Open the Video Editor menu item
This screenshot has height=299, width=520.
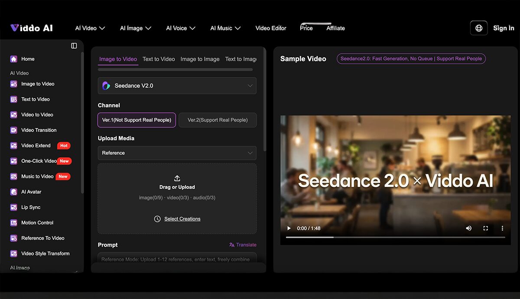point(271,28)
